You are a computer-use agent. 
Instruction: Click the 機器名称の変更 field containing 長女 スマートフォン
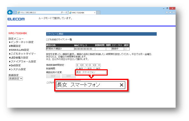(x=91, y=72)
